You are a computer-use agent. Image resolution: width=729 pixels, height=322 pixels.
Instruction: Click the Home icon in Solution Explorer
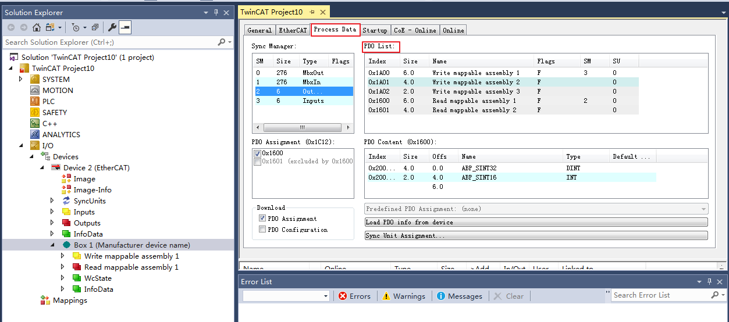click(37, 27)
